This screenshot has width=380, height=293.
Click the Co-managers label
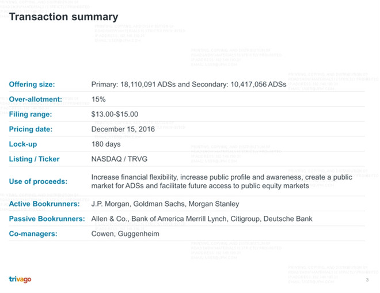(33, 234)
